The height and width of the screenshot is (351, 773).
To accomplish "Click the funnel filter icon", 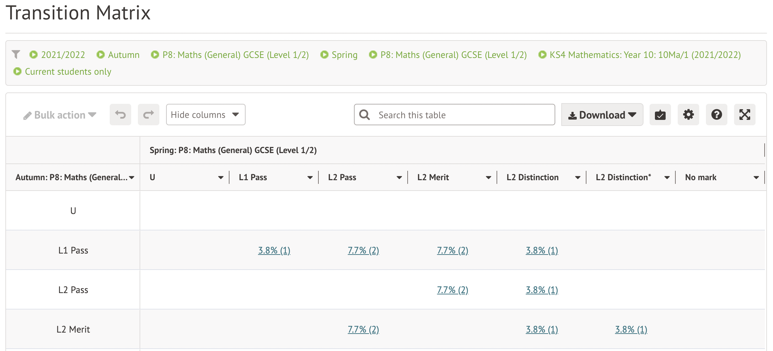I will [16, 54].
